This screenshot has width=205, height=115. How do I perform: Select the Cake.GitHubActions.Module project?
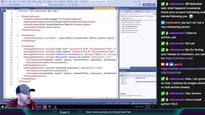(133, 24)
